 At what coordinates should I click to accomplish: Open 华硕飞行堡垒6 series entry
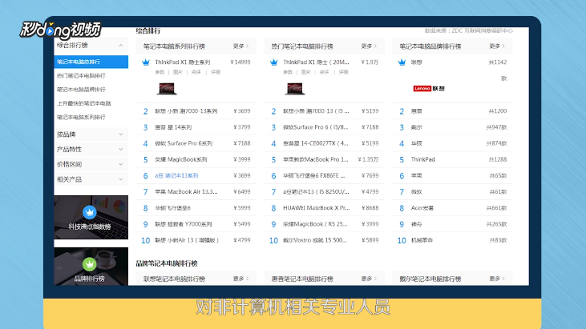tap(173, 208)
